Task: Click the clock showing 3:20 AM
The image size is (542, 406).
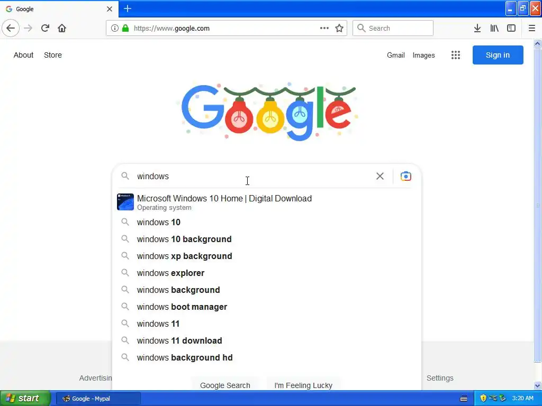Action: tap(522, 398)
